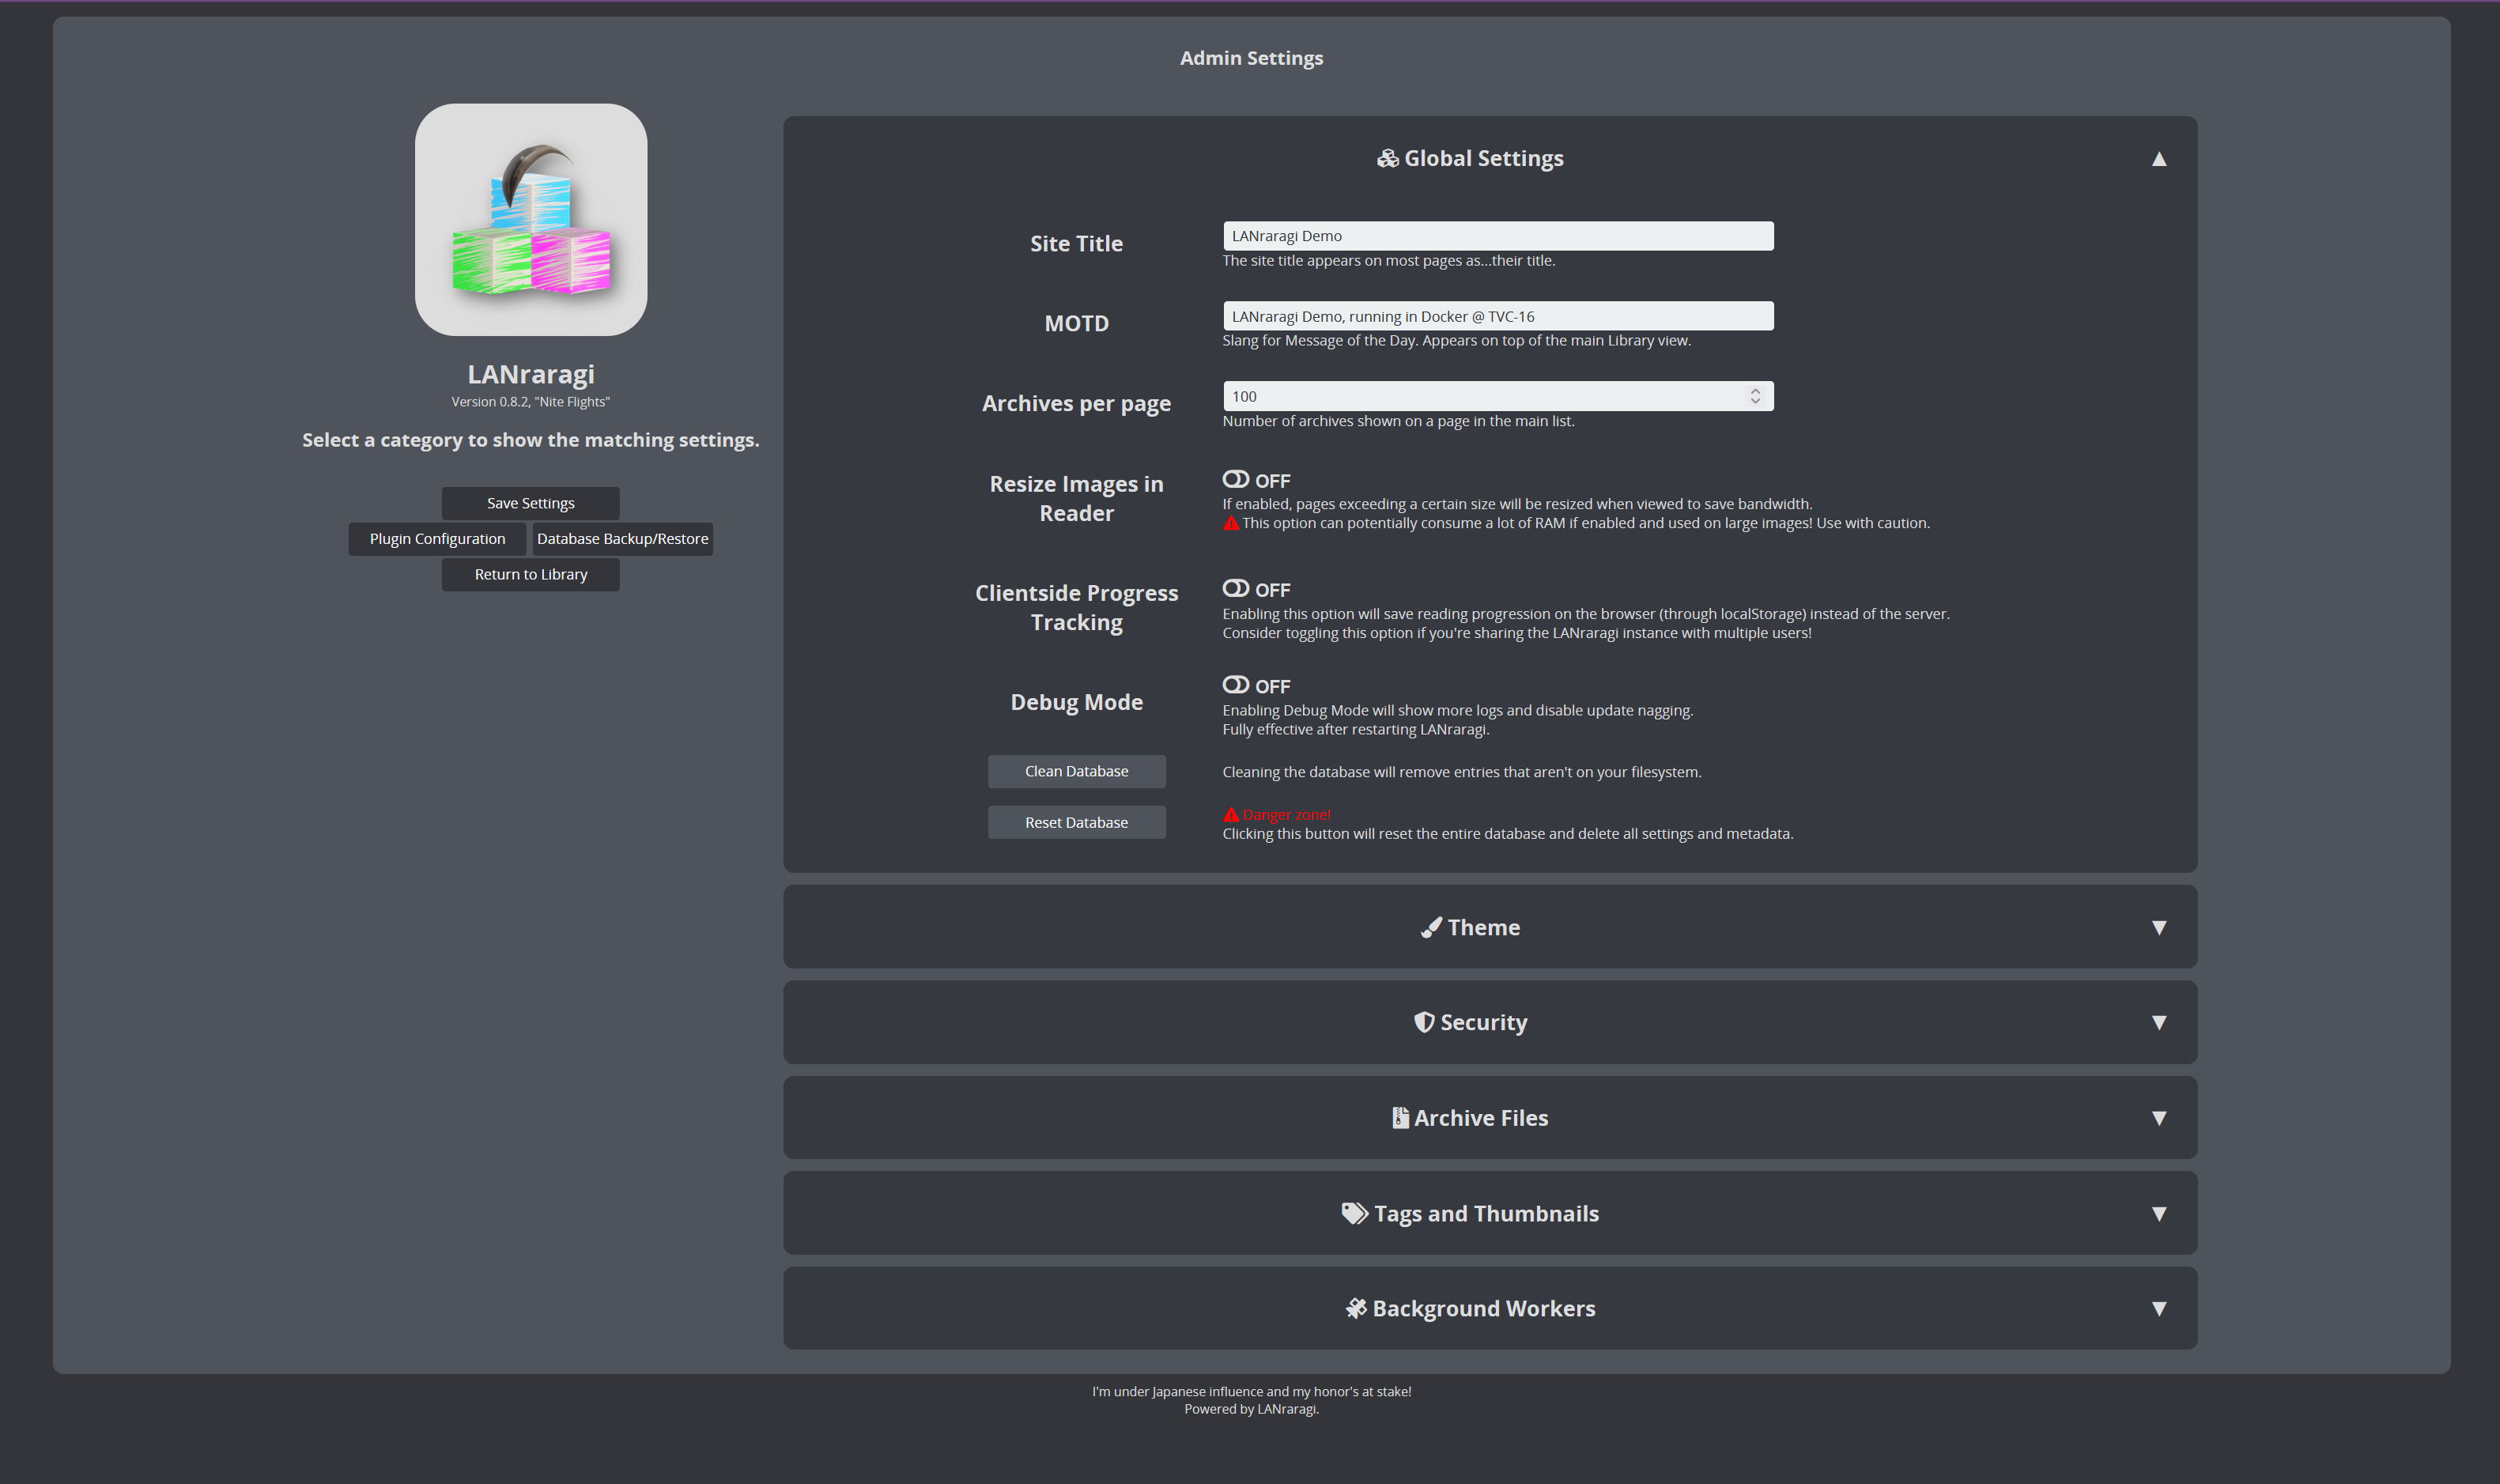
Task: Click the paintbrush icon next to Theme
Action: pos(1431,928)
